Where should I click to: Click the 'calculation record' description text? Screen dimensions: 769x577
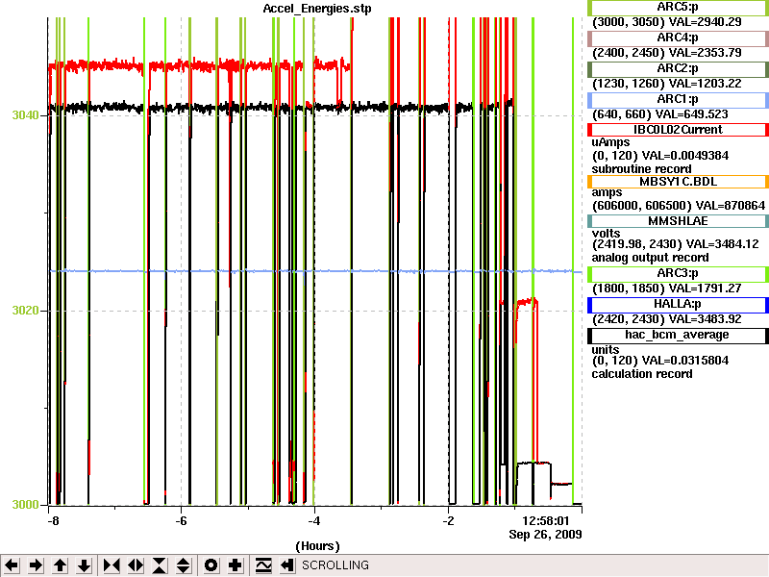(x=642, y=374)
